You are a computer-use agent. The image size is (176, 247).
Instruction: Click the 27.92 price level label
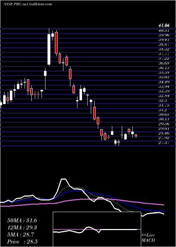click(x=163, y=138)
